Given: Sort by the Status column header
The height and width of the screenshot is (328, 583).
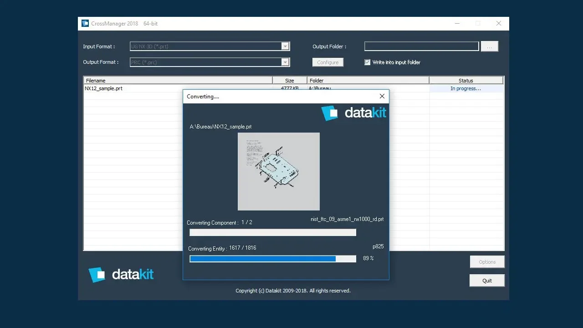Looking at the screenshot, I should point(466,81).
